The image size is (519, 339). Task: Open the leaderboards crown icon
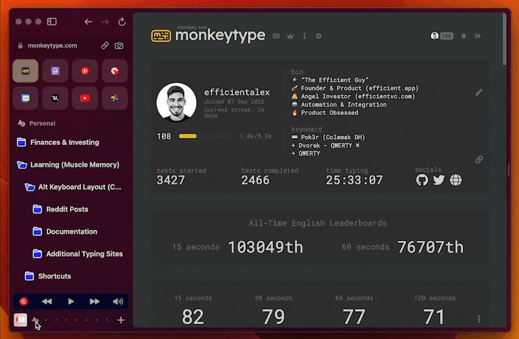(291, 36)
